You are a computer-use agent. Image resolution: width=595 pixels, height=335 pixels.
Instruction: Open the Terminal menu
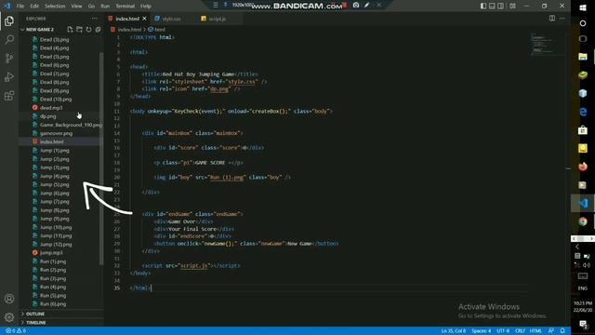(x=126, y=7)
